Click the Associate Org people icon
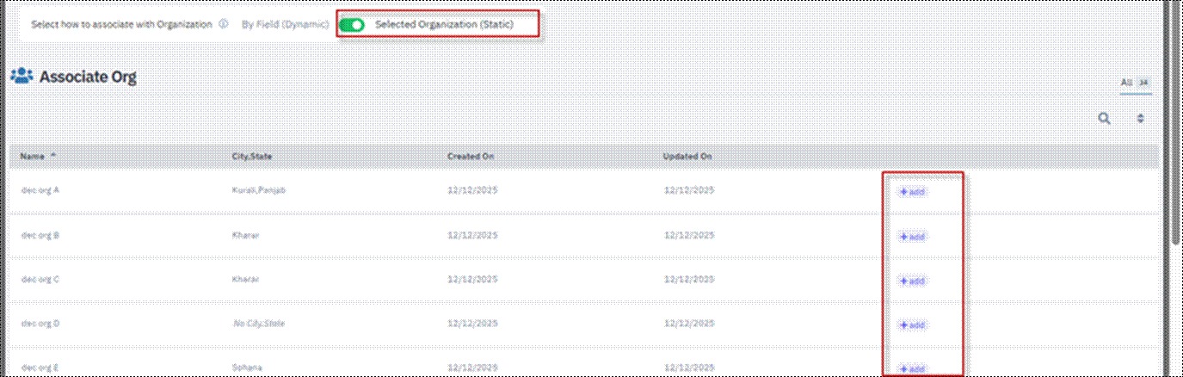Screen dimensions: 1183x377 pyautogui.click(x=21, y=77)
